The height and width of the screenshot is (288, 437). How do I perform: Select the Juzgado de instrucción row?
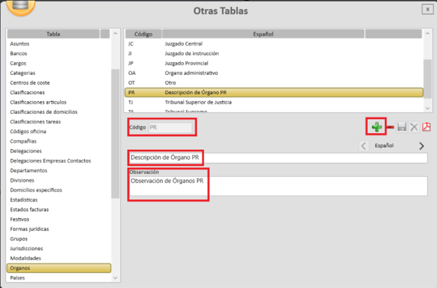pos(191,54)
